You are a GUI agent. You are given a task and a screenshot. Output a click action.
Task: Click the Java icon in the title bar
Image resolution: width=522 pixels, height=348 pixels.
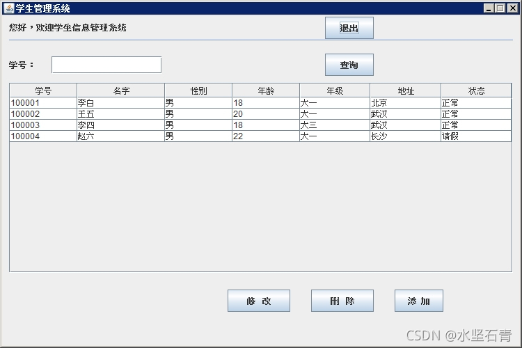[x=9, y=8]
